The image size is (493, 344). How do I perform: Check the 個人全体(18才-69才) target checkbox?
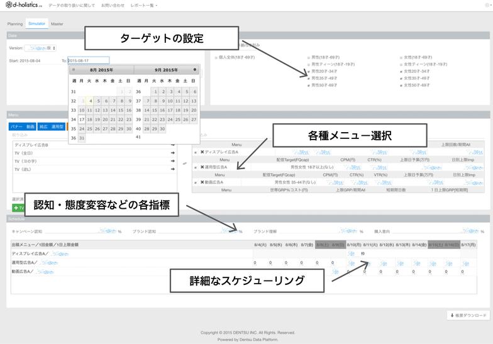pos(215,57)
